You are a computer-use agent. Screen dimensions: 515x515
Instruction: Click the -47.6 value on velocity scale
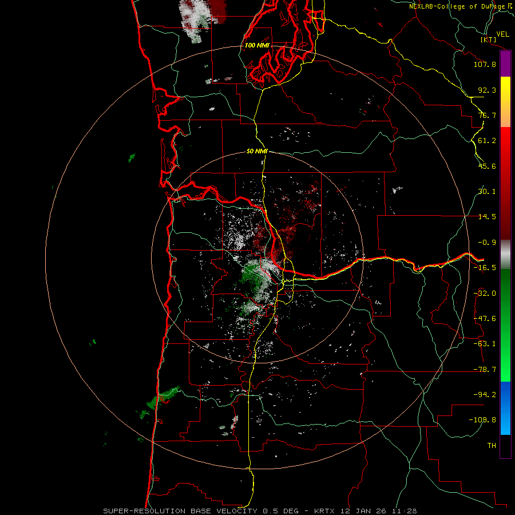pyautogui.click(x=485, y=319)
